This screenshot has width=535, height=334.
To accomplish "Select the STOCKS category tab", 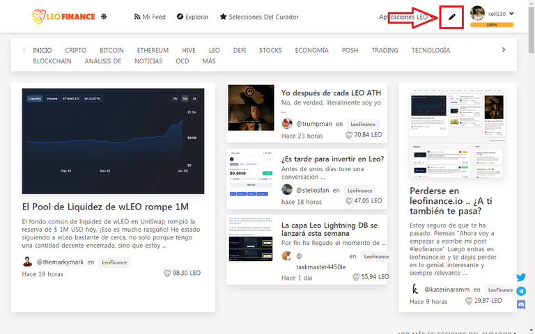I will pyautogui.click(x=270, y=50).
